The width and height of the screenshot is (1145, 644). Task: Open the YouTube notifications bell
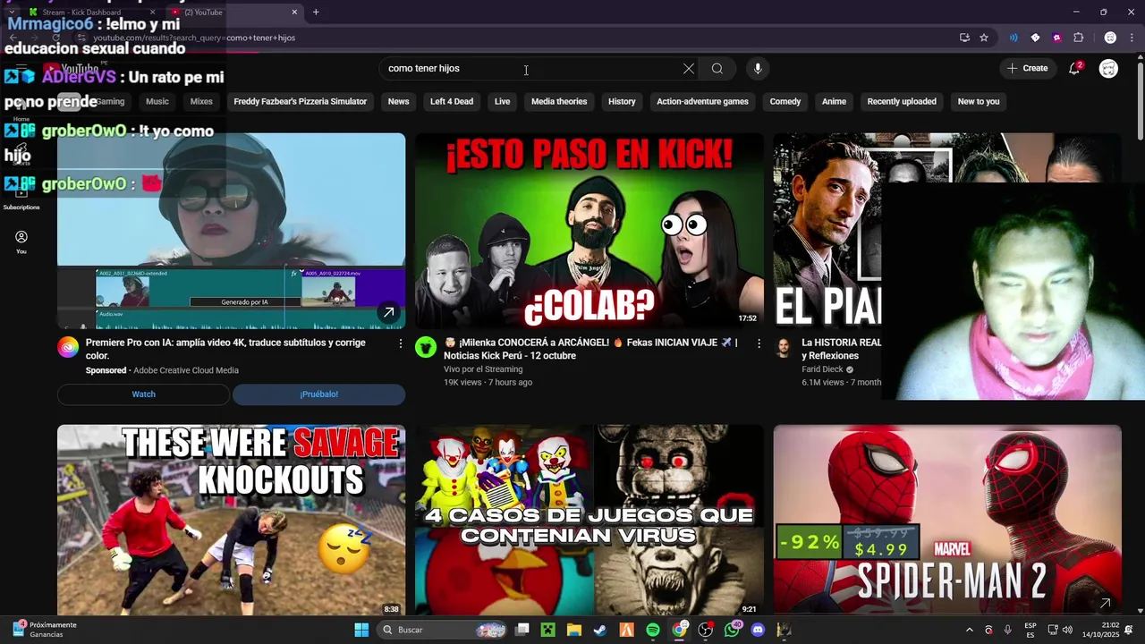pos(1074,68)
